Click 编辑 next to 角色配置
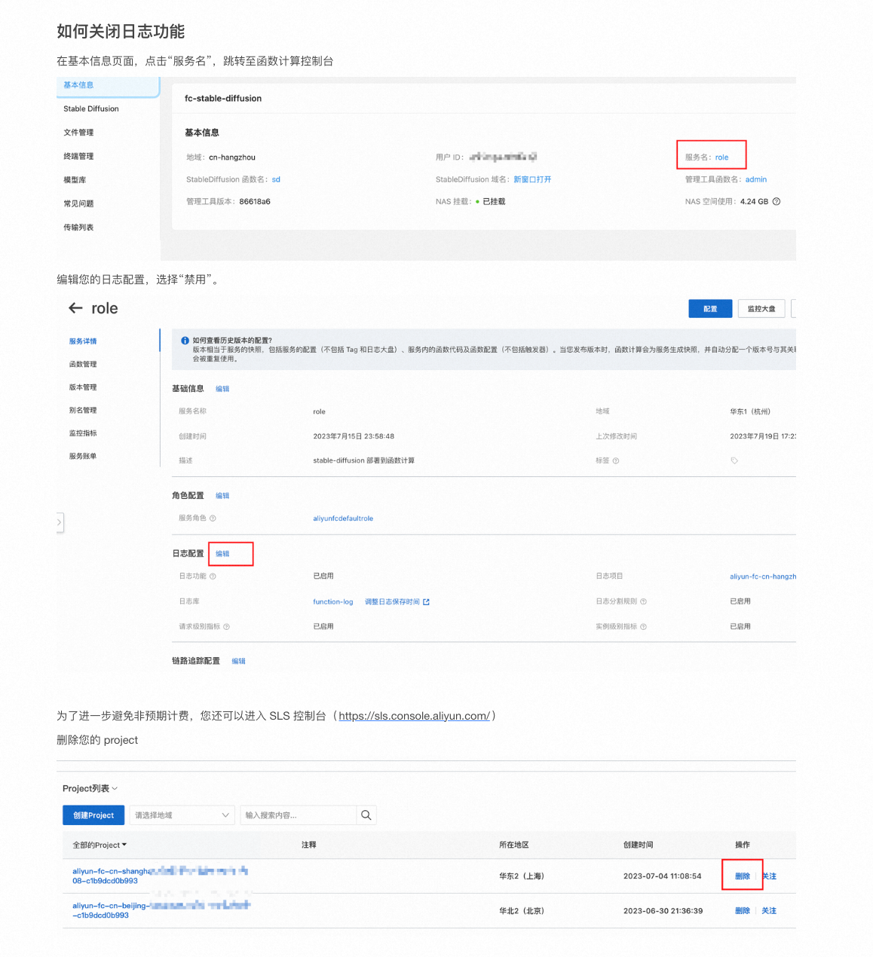Image resolution: width=873 pixels, height=957 pixels. [222, 496]
